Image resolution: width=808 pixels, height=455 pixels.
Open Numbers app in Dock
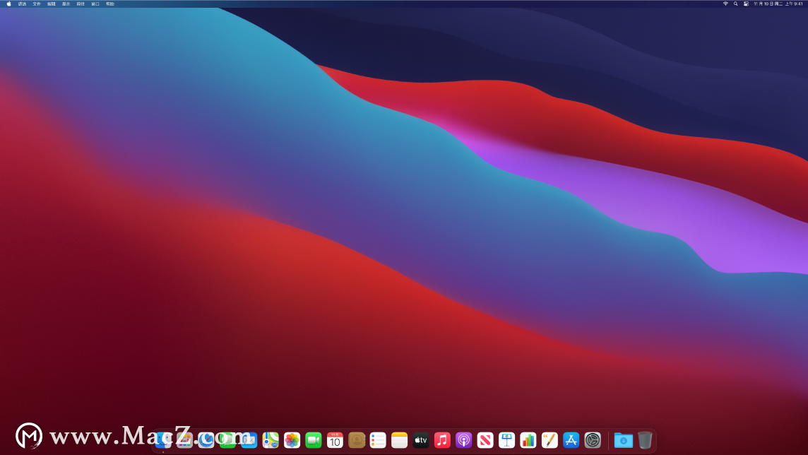click(x=528, y=440)
